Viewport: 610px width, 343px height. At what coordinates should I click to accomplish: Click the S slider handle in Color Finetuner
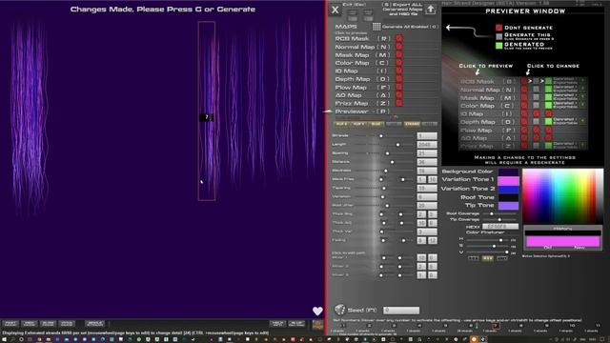[x=494, y=246]
